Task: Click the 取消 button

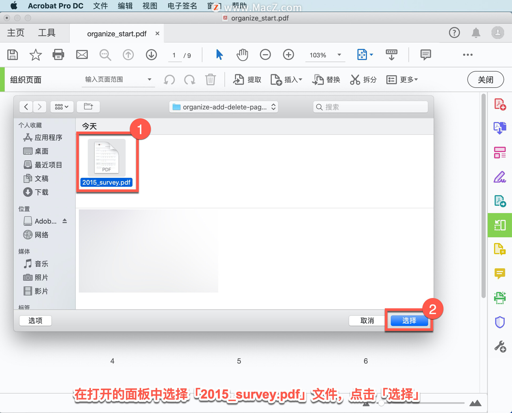Action: tap(367, 320)
